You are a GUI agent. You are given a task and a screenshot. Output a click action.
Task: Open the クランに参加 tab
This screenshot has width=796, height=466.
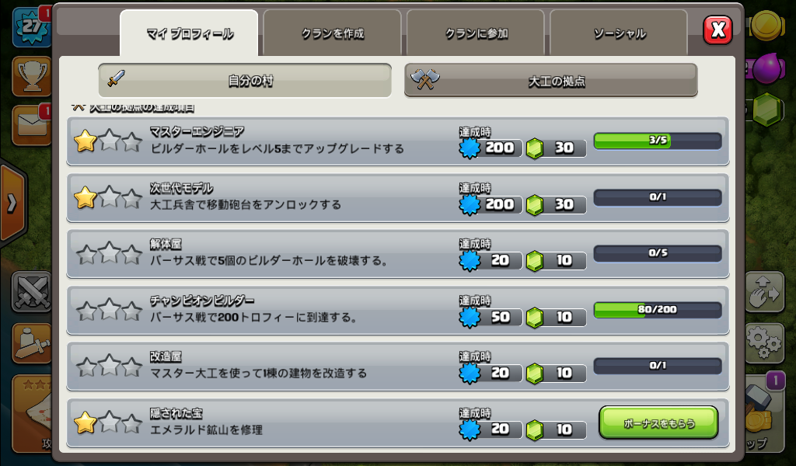(x=476, y=33)
